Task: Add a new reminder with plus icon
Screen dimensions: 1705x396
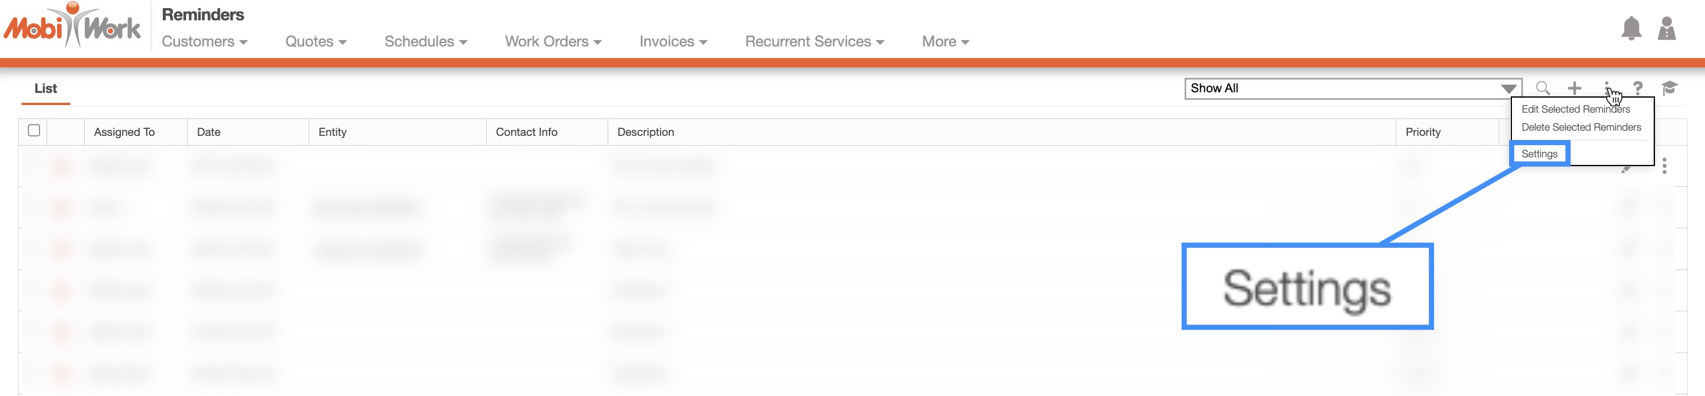Action: click(1575, 88)
